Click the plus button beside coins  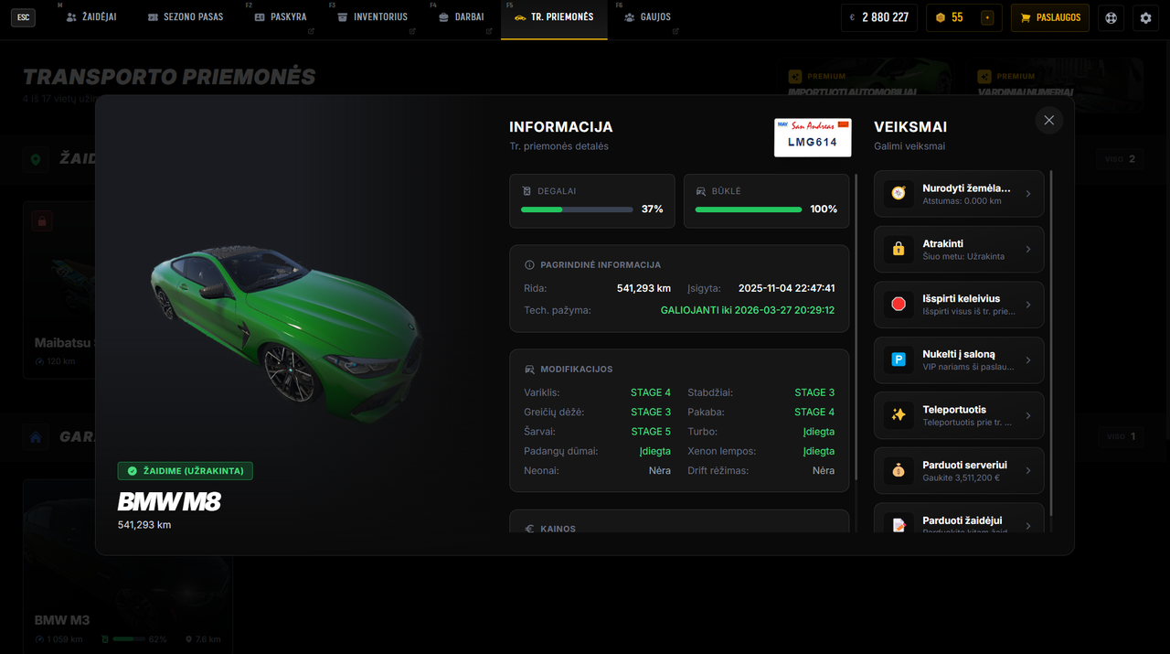pyautogui.click(x=987, y=17)
